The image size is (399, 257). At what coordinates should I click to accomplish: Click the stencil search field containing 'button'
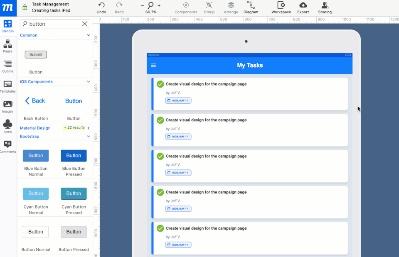[55, 24]
